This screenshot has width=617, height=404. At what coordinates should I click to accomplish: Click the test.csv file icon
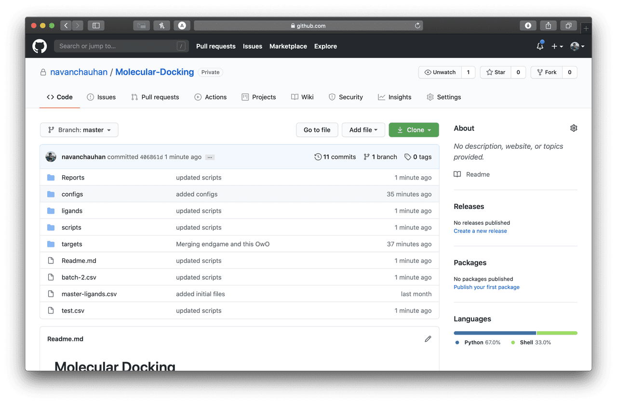pos(51,311)
